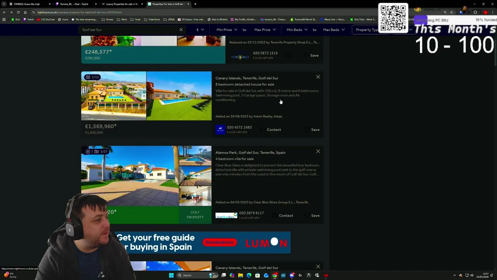
Task: Open Microsoft Edge from the taskbar
Action: (x=249, y=275)
